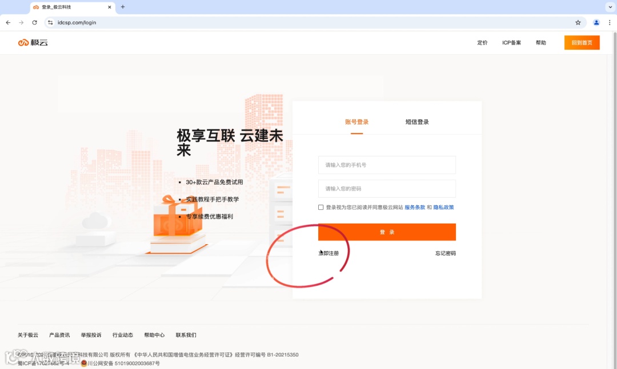Open the 产品资讯 footer link
This screenshot has width=617, height=369.
tap(59, 335)
